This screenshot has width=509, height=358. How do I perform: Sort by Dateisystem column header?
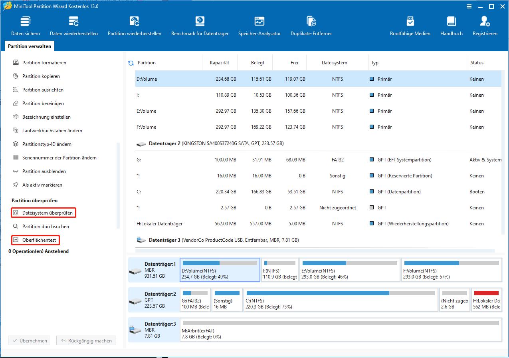pyautogui.click(x=335, y=63)
